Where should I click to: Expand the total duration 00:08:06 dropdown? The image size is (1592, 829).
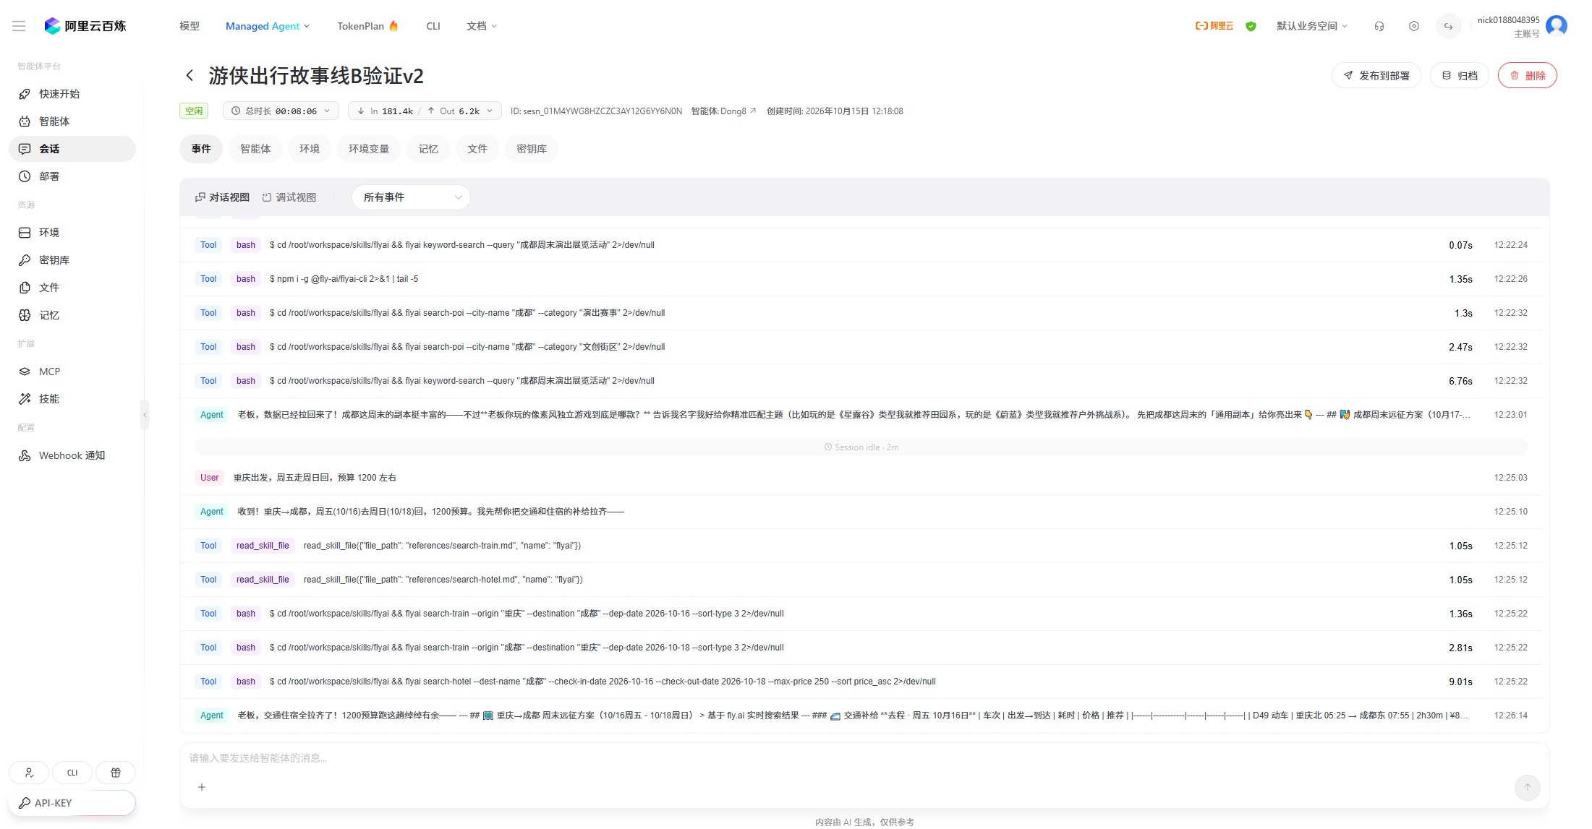(x=281, y=111)
